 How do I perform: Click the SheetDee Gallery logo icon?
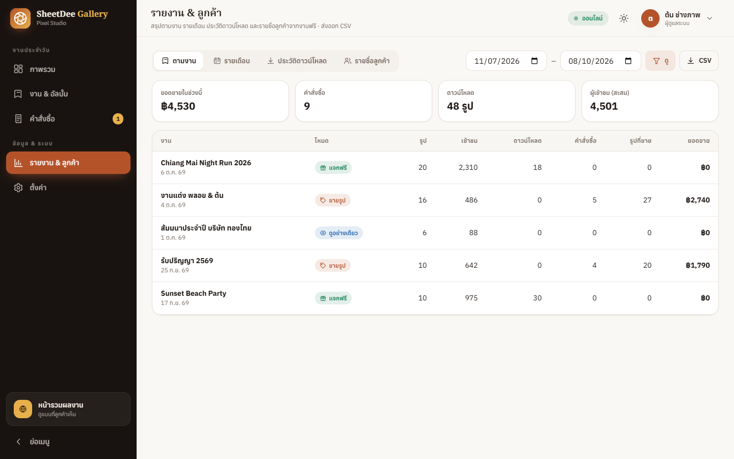click(x=20, y=18)
